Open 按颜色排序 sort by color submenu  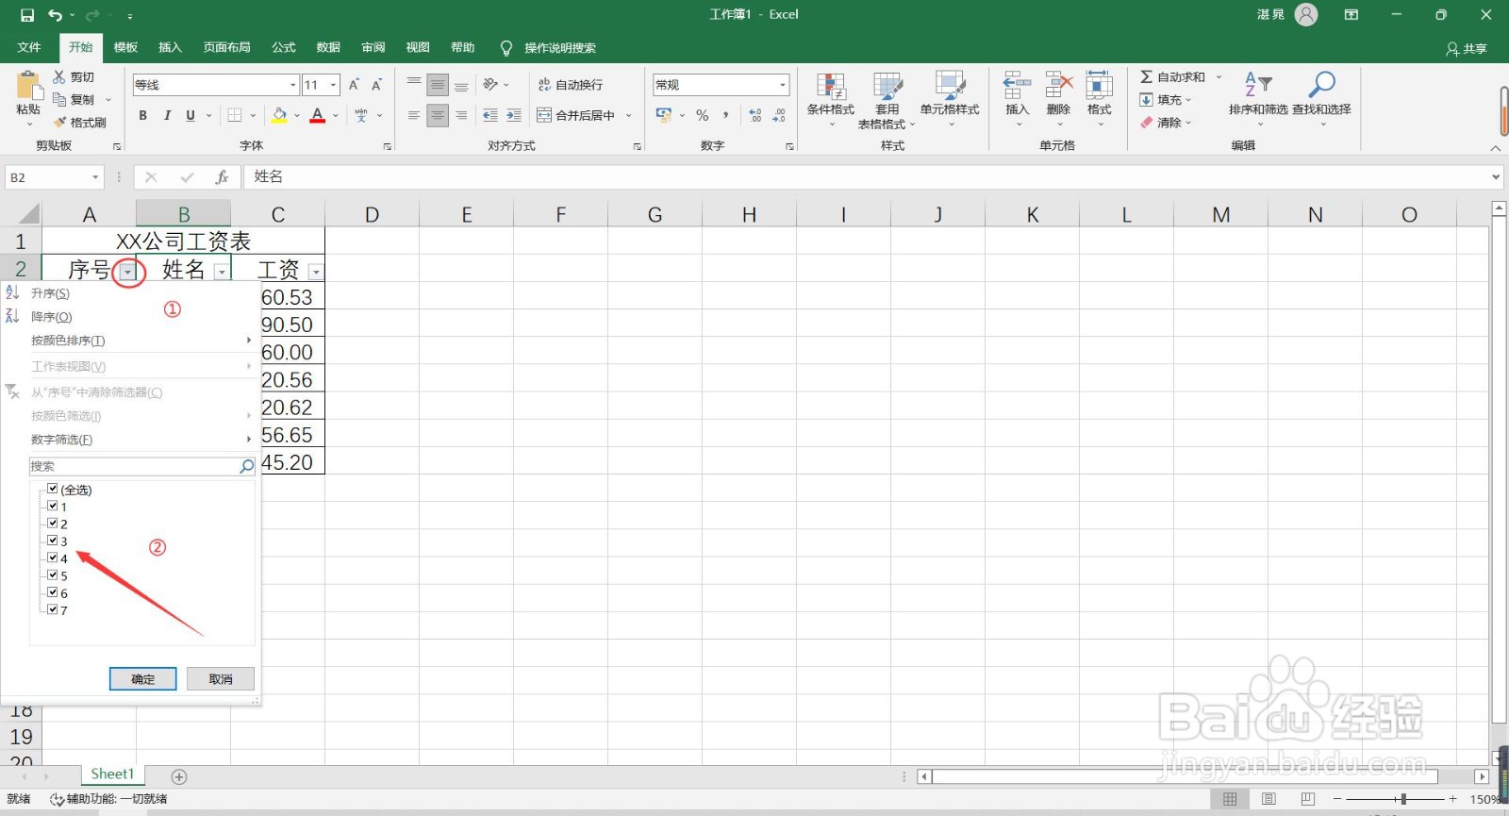pyautogui.click(x=130, y=341)
